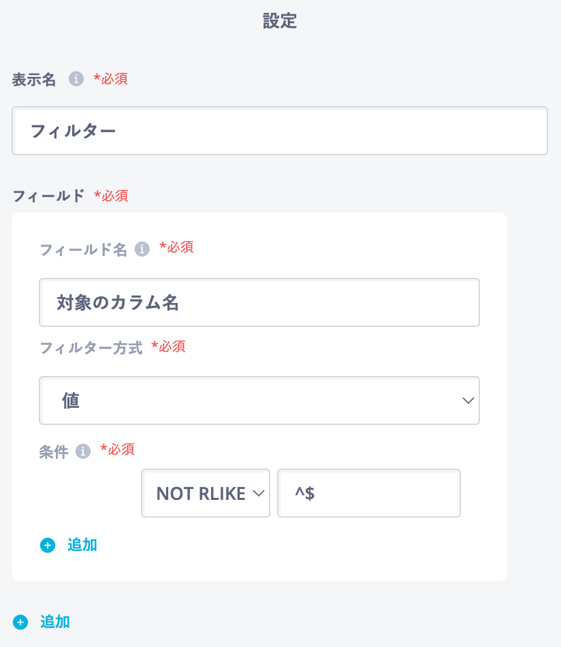Click the chevron arrow beside NOT RLIKE
This screenshot has width=561, height=647.
tap(259, 493)
